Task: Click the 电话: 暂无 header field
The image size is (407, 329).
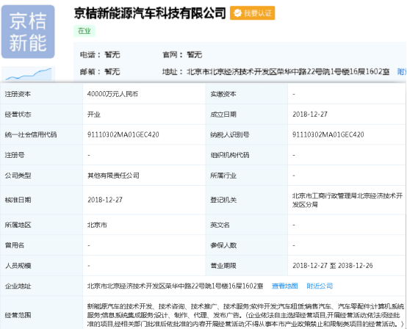Action: [x=100, y=55]
